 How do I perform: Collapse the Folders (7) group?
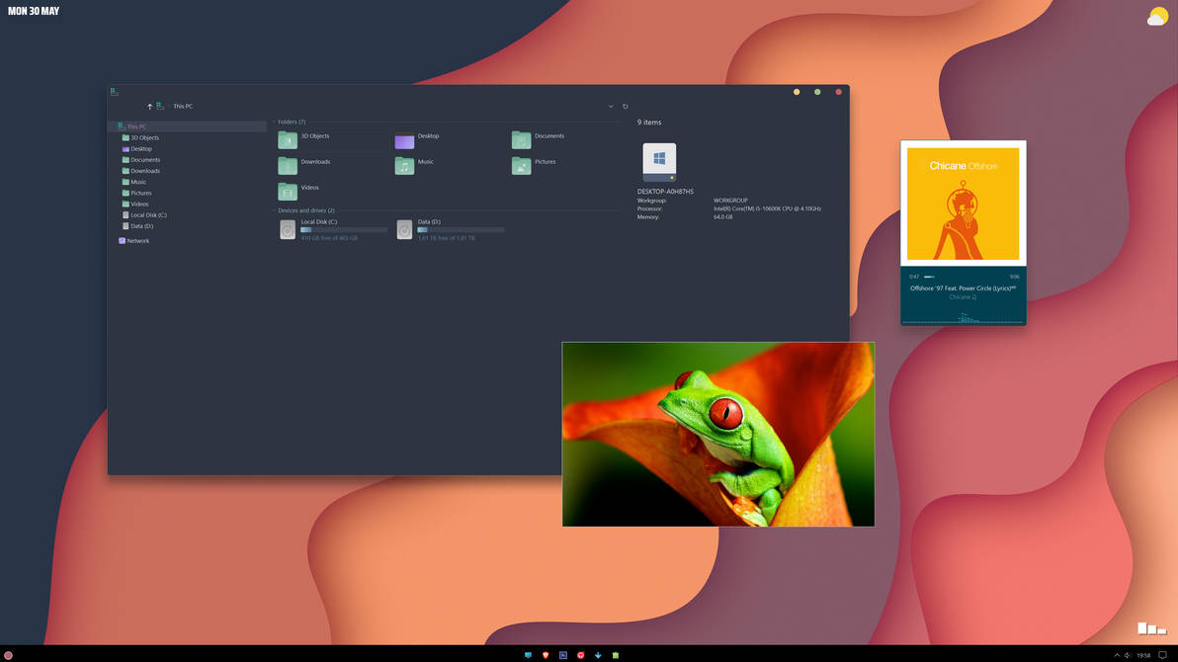(x=274, y=122)
